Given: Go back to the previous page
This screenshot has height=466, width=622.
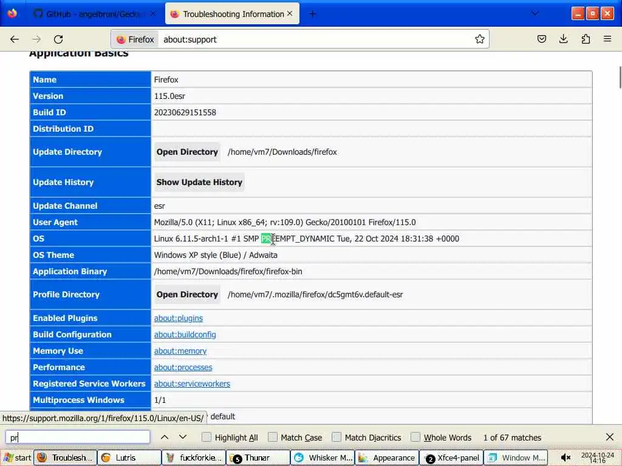Looking at the screenshot, I should (15, 39).
